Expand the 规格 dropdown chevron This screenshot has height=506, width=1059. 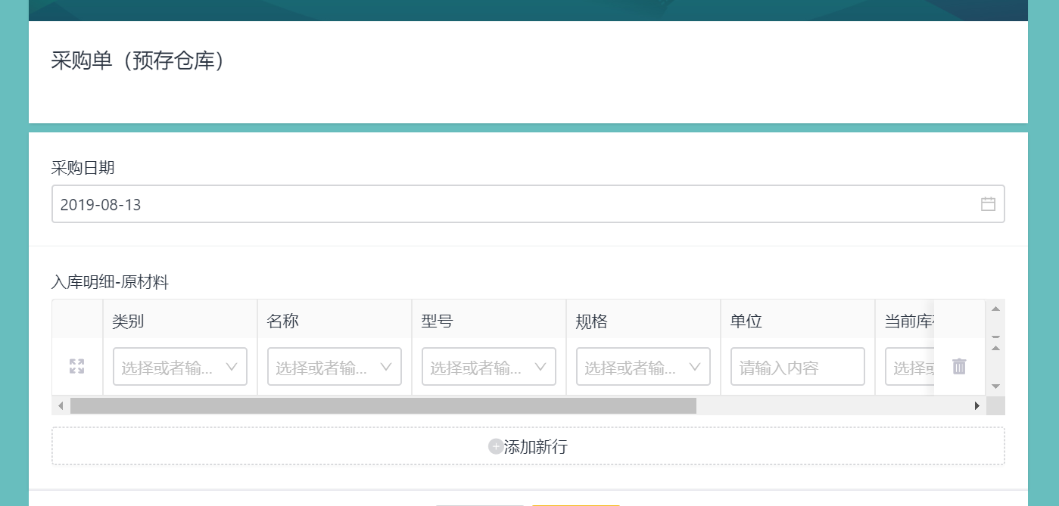694,367
